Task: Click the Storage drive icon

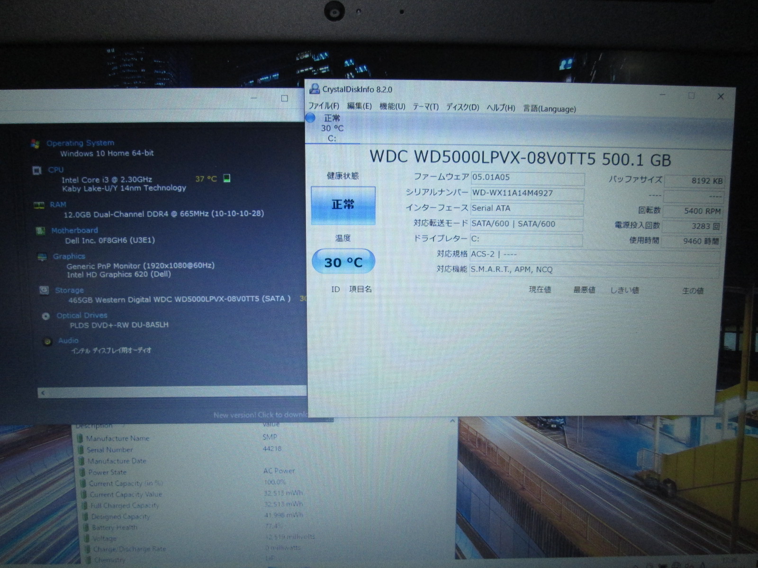Action: pyautogui.click(x=44, y=290)
